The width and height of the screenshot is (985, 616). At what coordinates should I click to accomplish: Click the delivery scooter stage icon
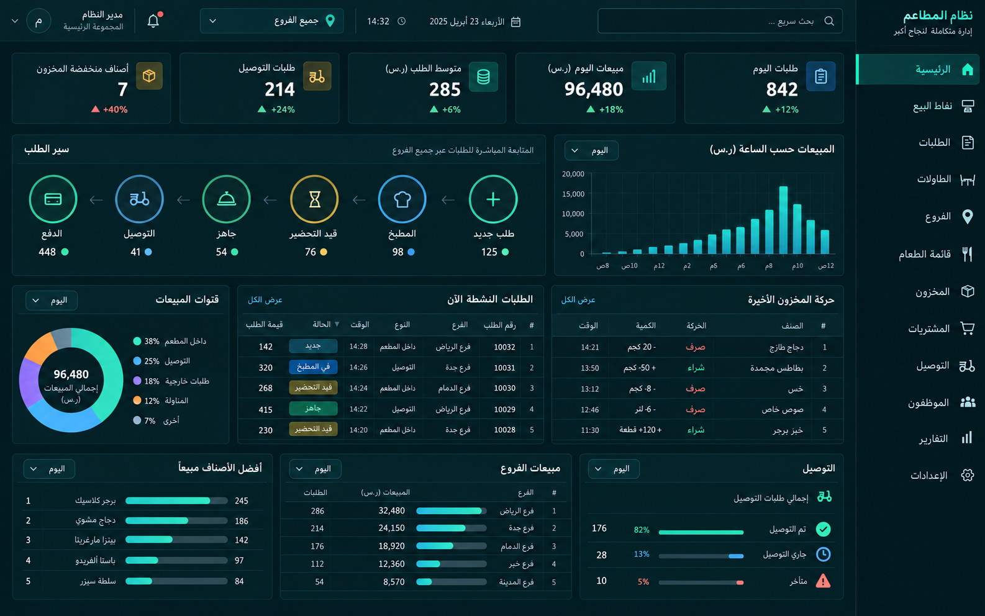(x=140, y=199)
